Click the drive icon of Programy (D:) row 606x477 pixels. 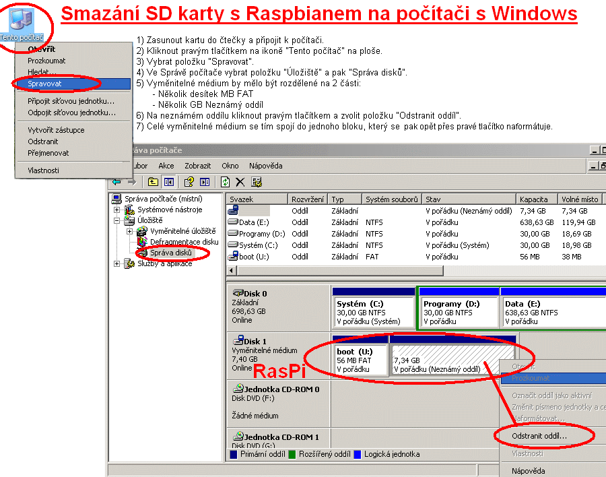[x=233, y=233]
